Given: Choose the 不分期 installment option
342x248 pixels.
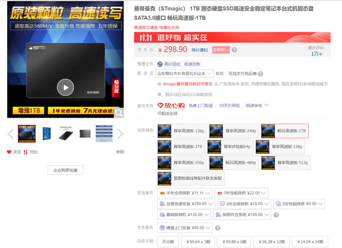Looking at the screenshot, I should point(168,242).
